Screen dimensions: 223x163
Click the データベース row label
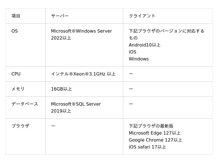click(x=25, y=104)
